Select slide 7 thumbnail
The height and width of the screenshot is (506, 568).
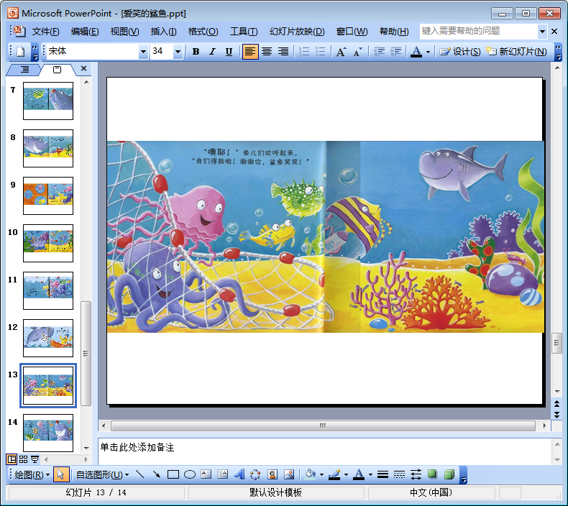(x=48, y=101)
